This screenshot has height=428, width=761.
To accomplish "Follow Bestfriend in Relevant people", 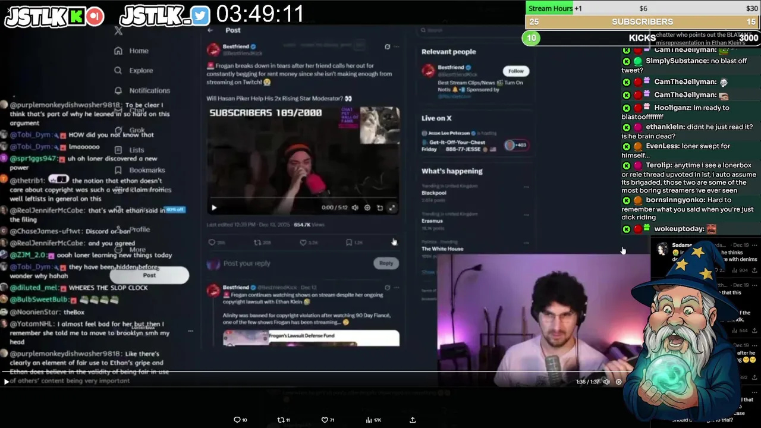I will click(516, 71).
